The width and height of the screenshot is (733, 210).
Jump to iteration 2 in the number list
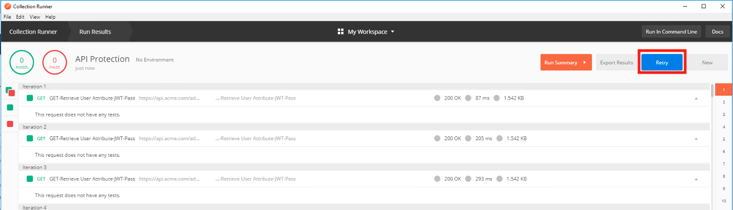tap(724, 102)
